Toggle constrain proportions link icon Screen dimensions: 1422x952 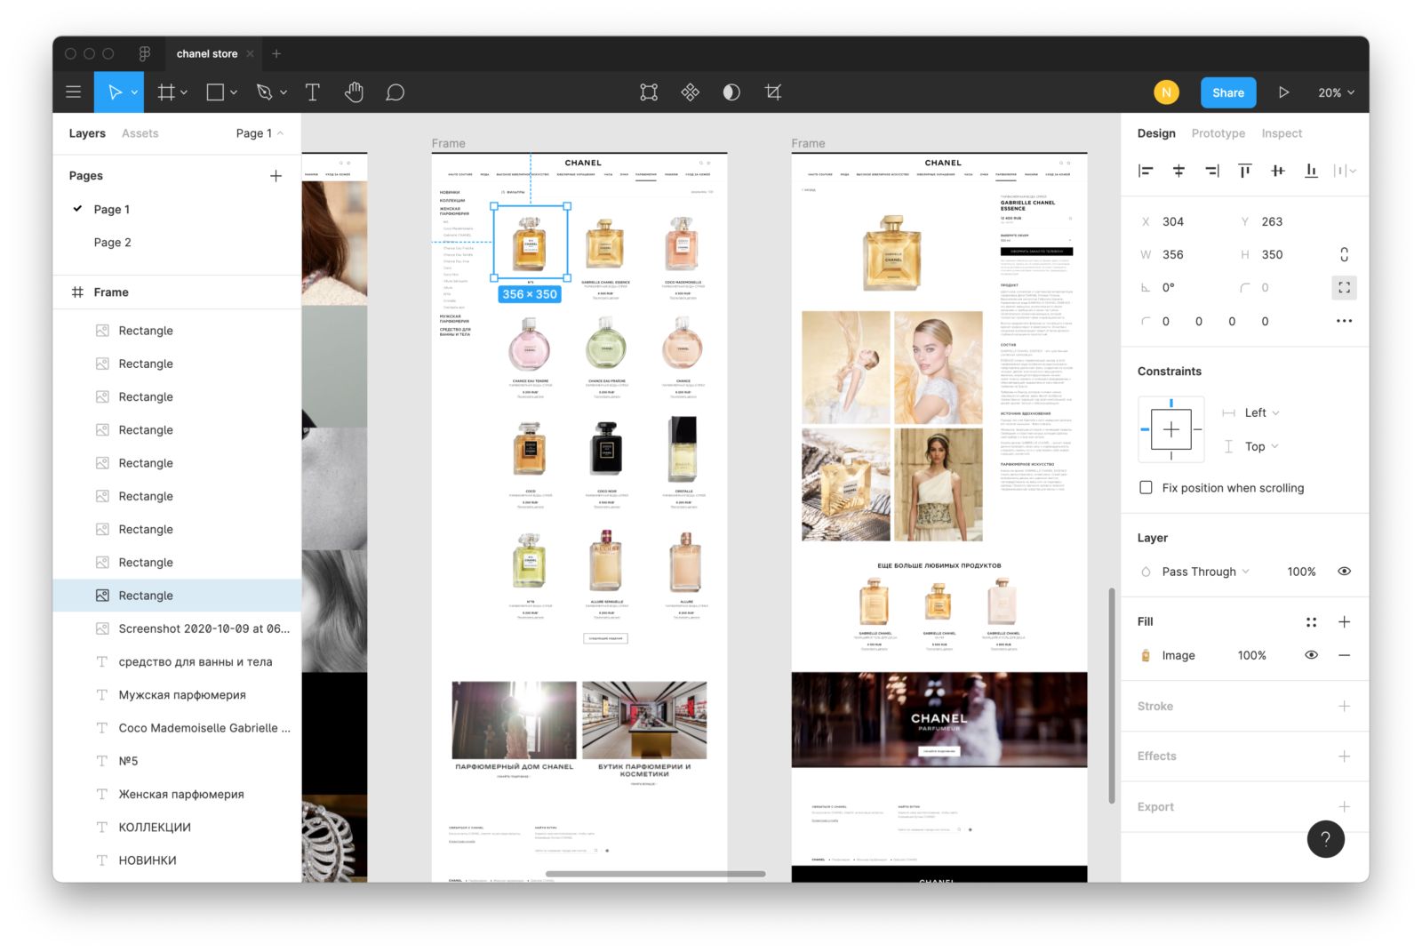tap(1344, 254)
